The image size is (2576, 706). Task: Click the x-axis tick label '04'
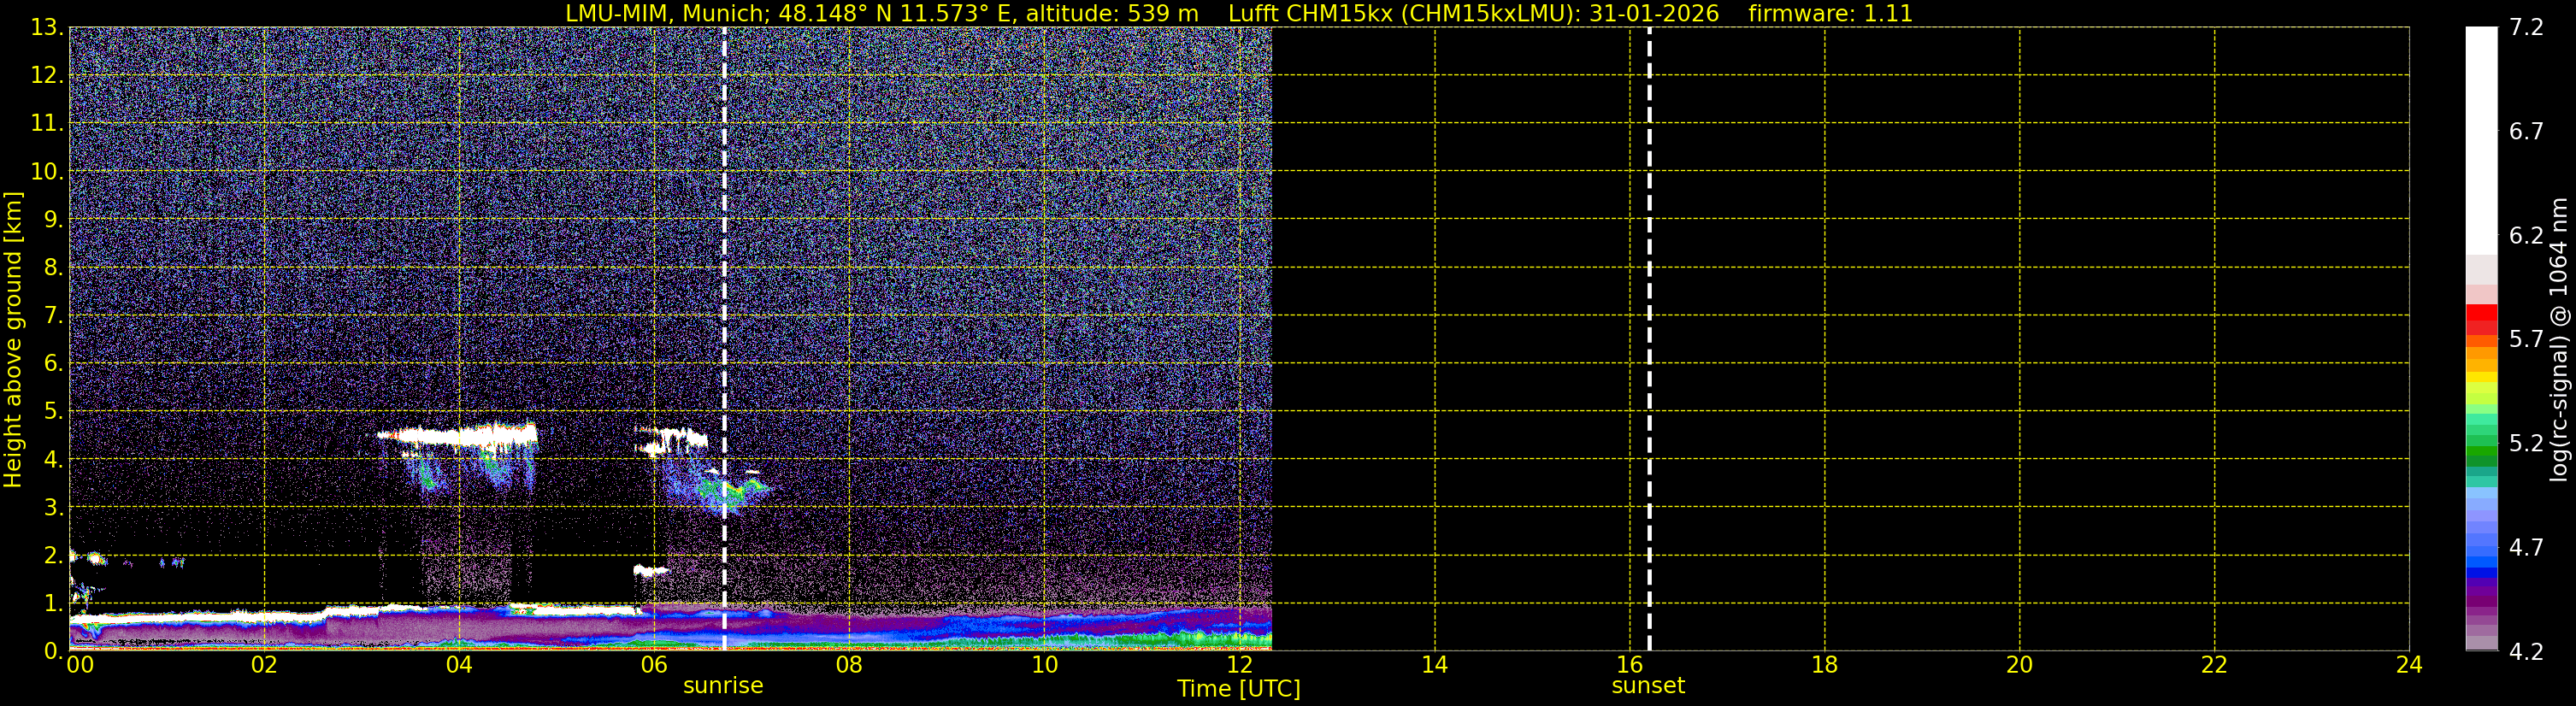pos(459,665)
